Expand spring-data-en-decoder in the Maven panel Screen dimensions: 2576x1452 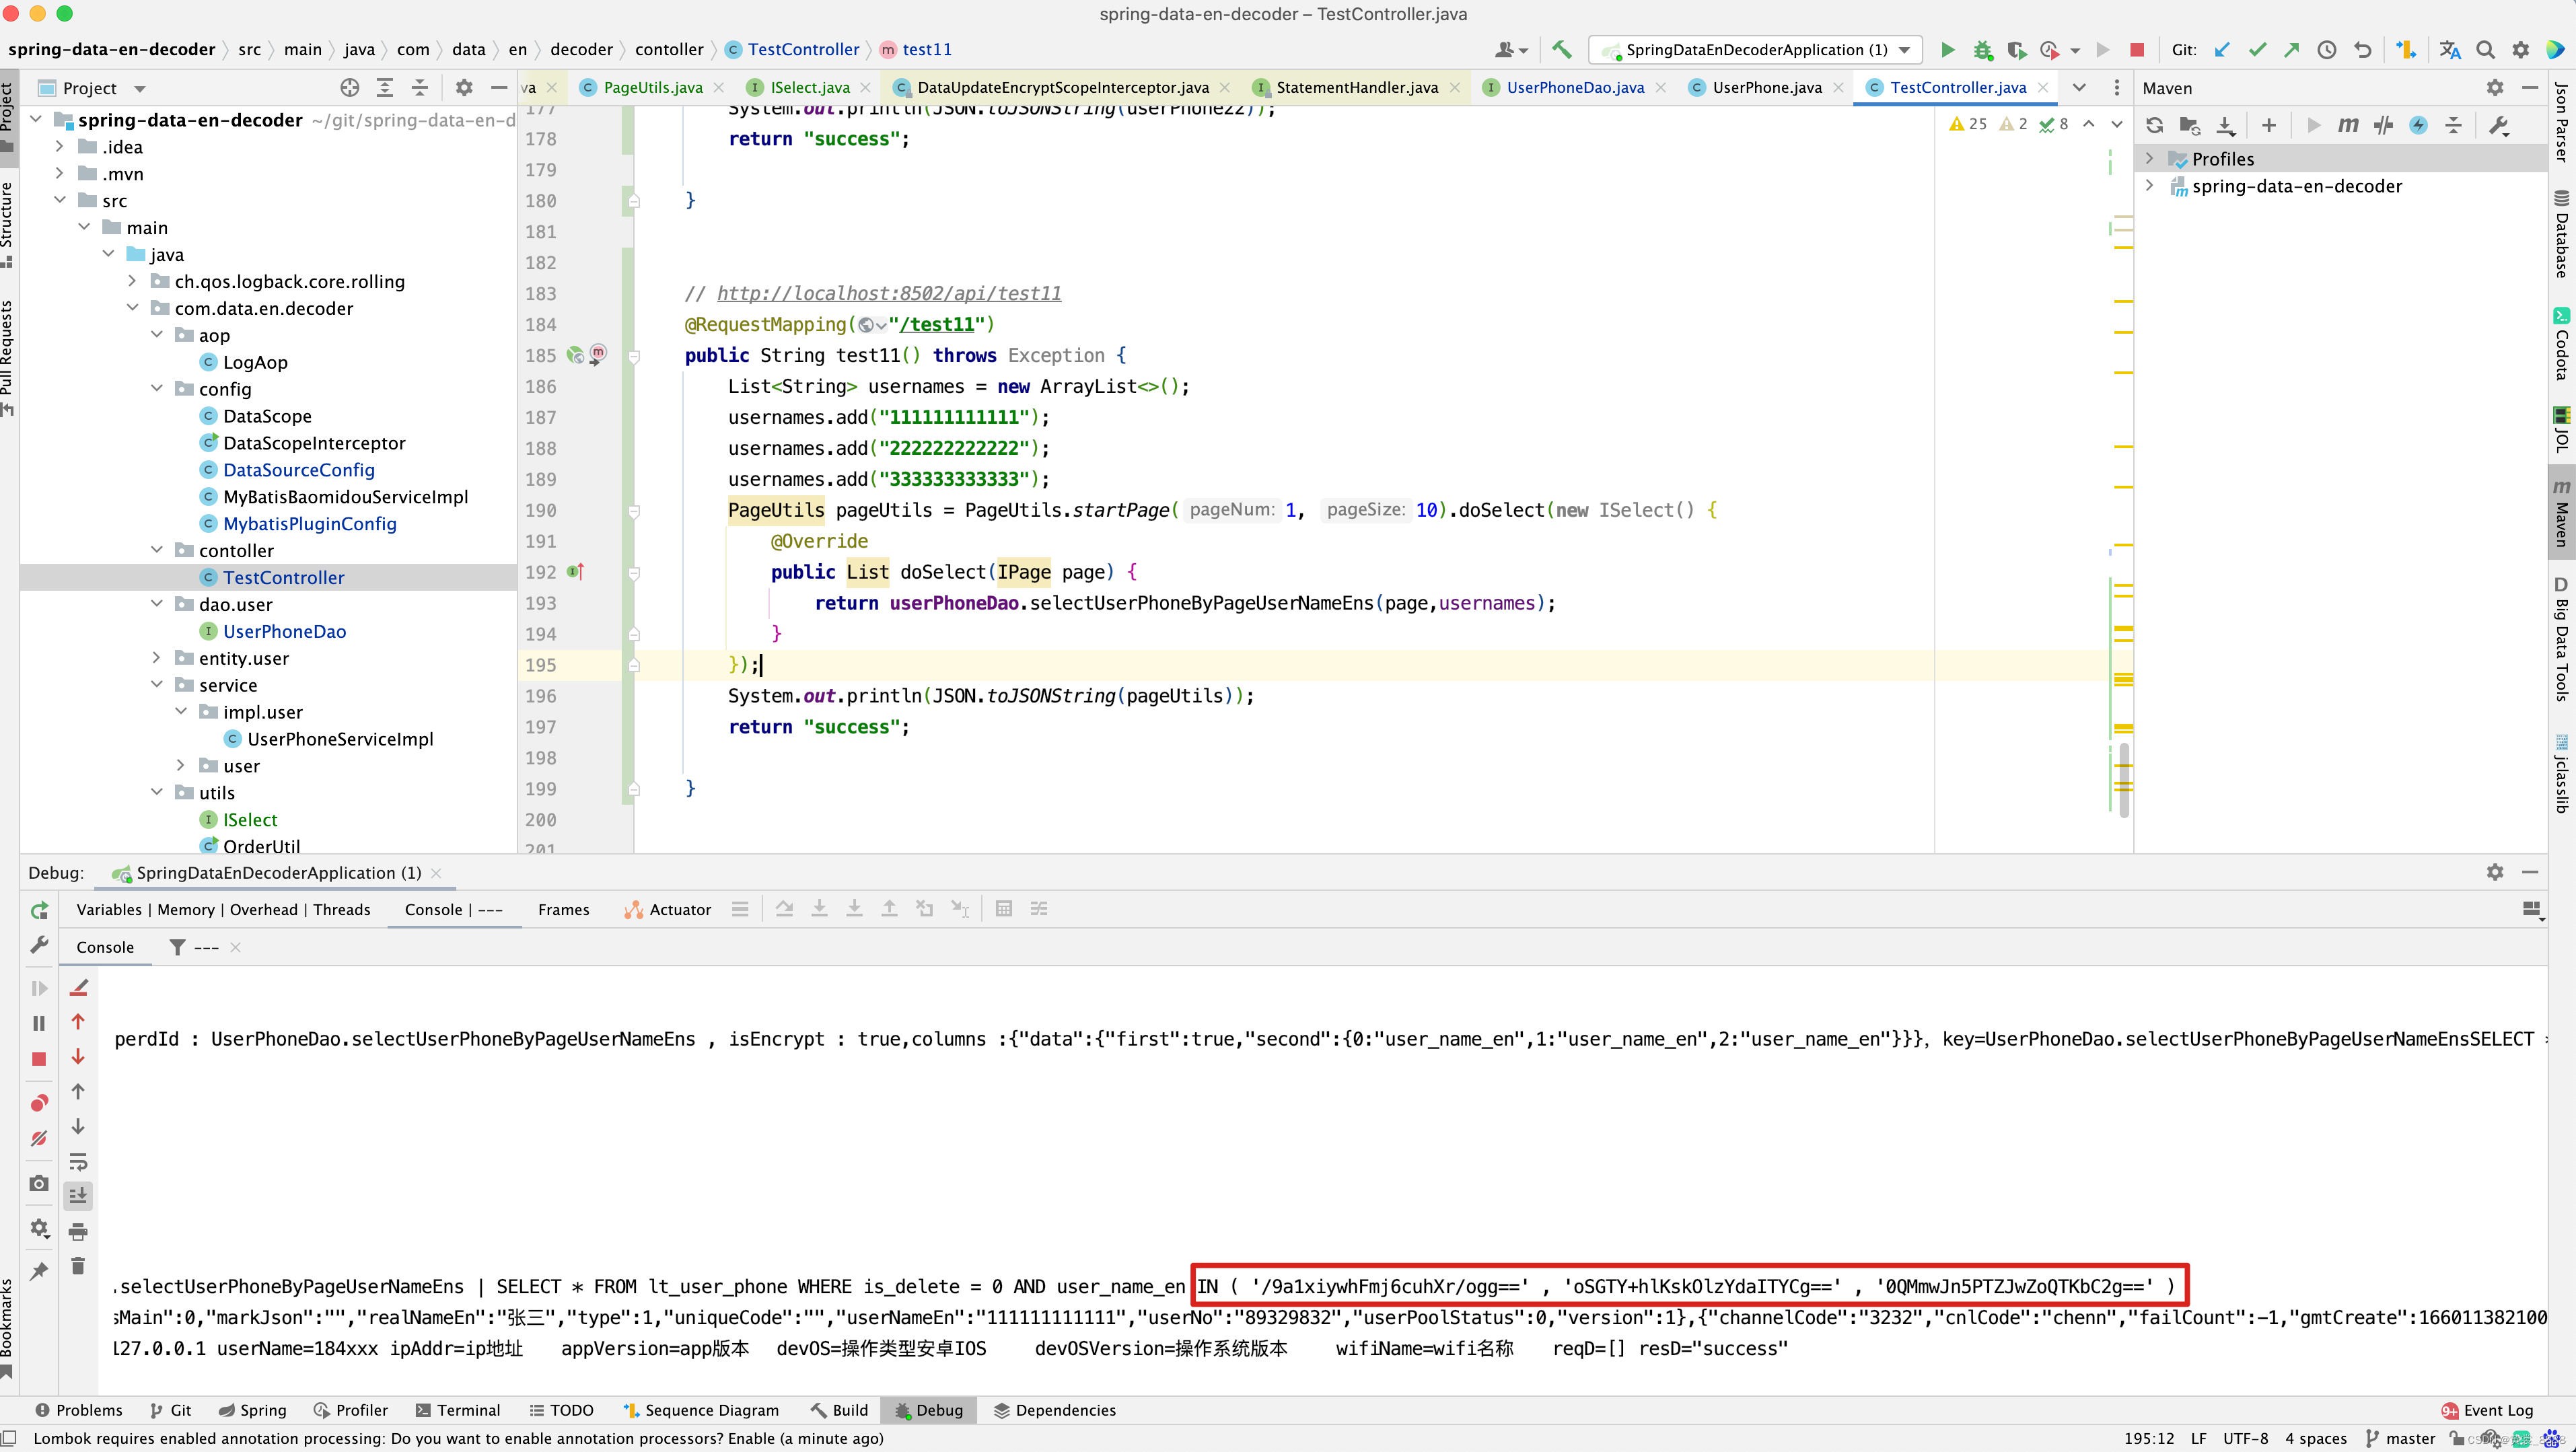click(2149, 185)
